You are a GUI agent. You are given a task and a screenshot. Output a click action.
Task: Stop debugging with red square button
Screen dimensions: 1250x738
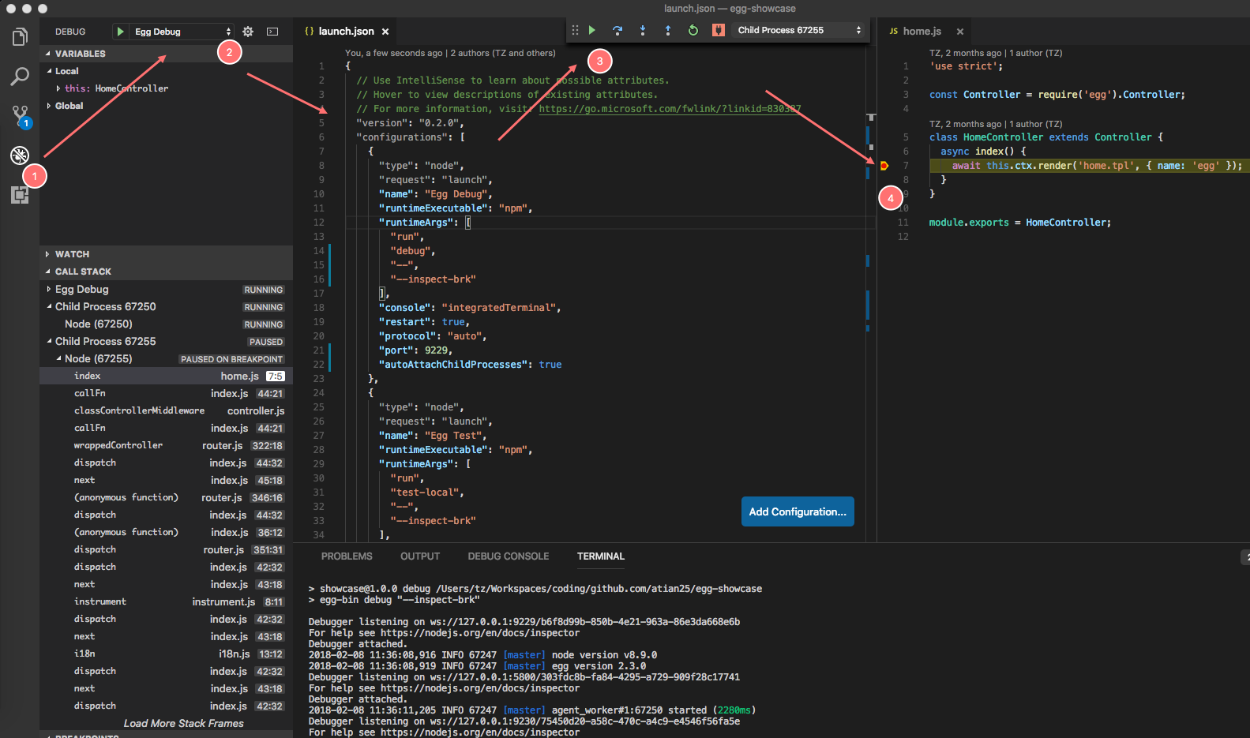coord(718,30)
